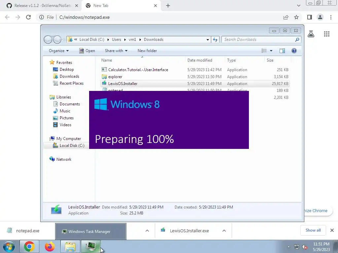The image size is (338, 253).
Task: Share this page via share icon
Action: 286,17
